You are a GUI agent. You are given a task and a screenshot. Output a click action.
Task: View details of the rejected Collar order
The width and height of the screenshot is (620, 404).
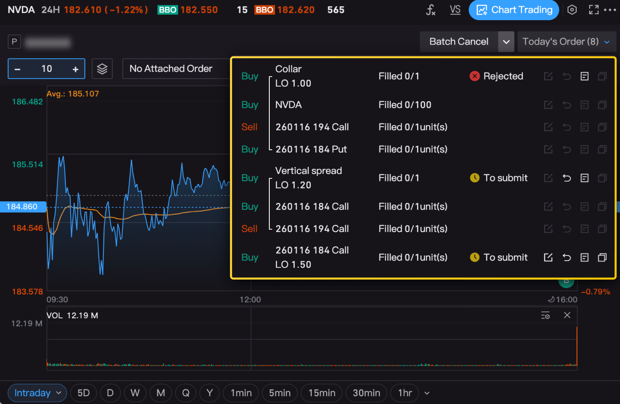click(x=584, y=76)
